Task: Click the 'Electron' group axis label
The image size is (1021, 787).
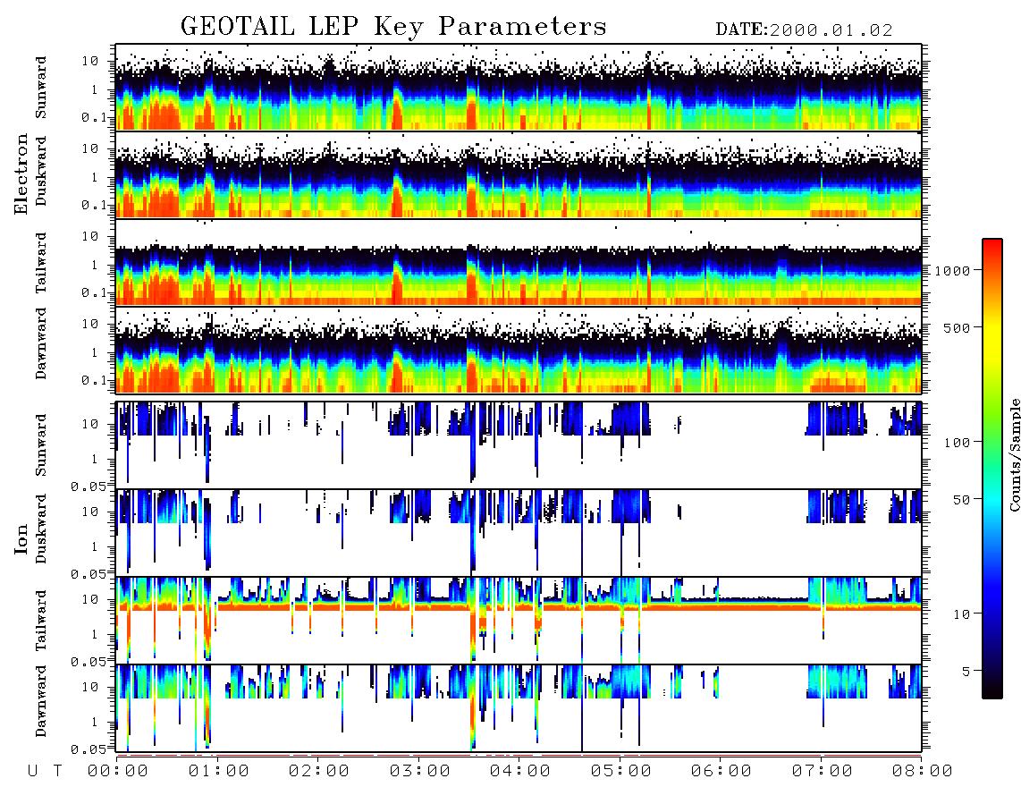Action: (x=21, y=174)
